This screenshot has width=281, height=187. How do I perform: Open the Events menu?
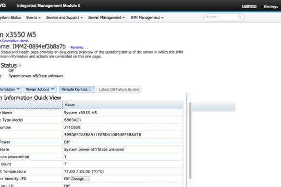(x=34, y=18)
